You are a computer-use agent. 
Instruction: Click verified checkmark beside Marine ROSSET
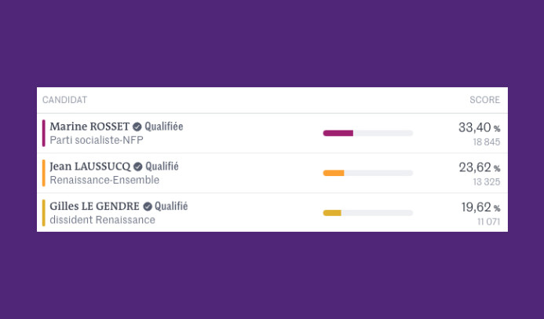coord(137,126)
